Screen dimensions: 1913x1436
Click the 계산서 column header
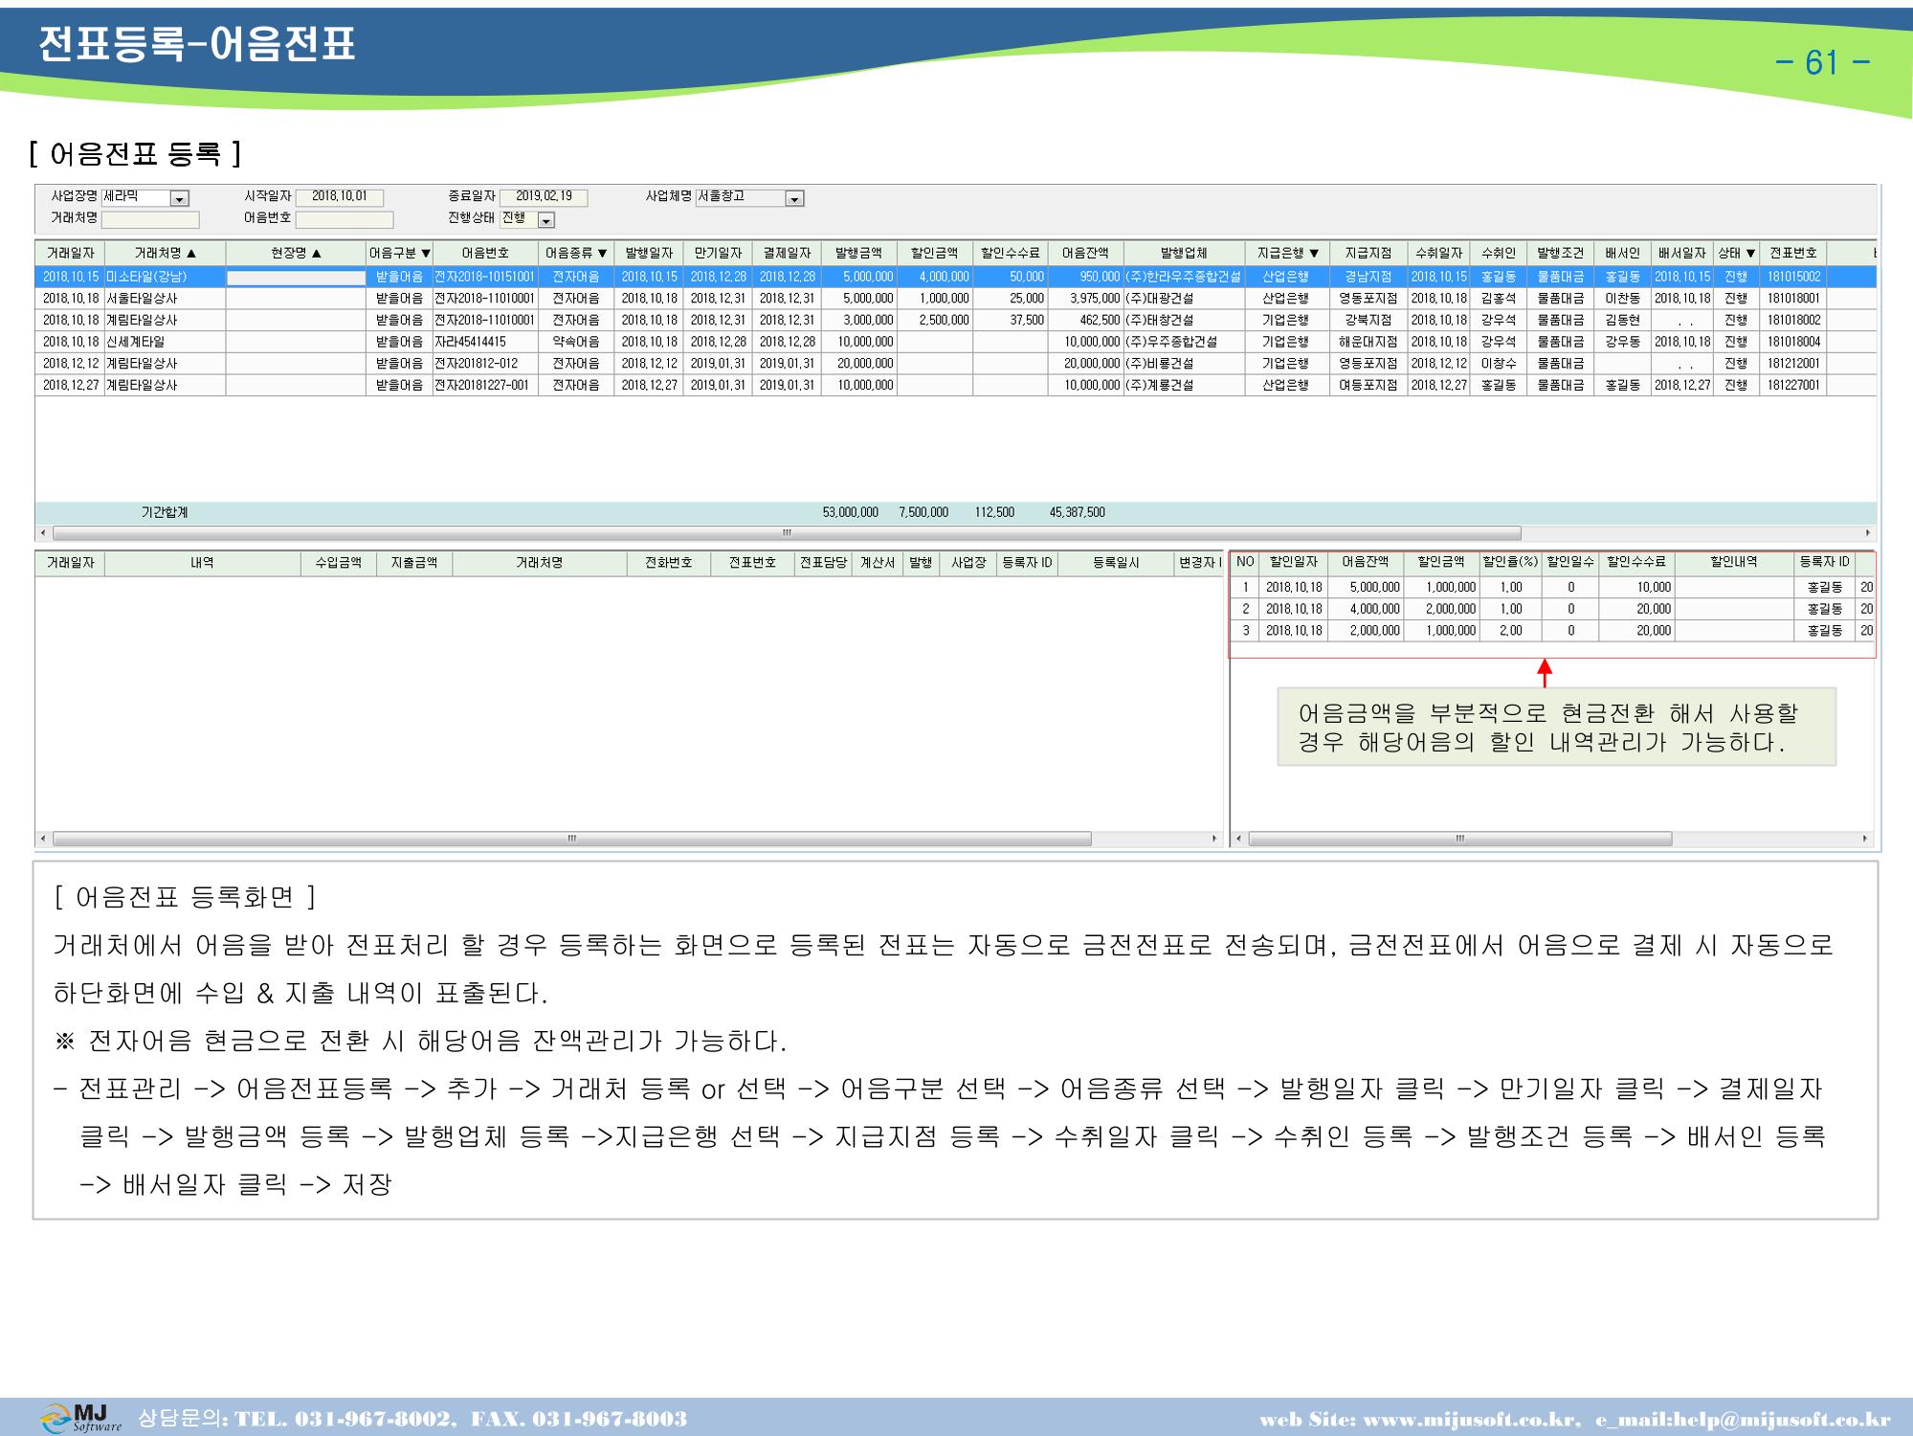[x=877, y=564]
